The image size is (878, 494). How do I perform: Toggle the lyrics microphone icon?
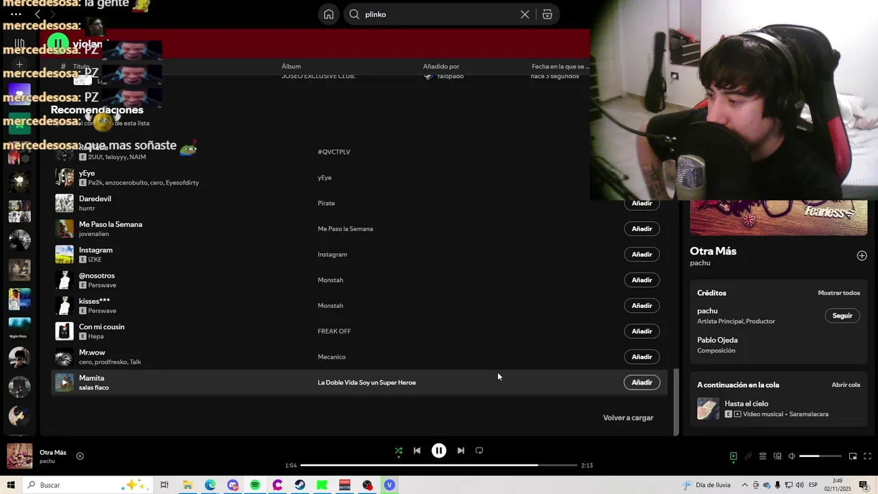tap(748, 456)
